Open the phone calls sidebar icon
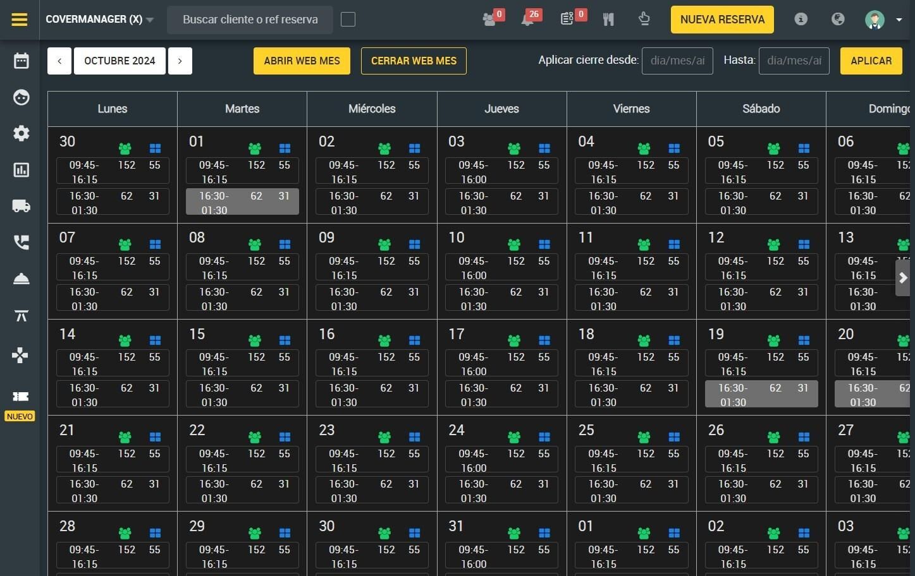The image size is (915, 576). tap(21, 243)
